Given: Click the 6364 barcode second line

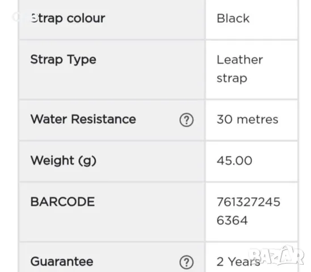Looking at the screenshot, I should (x=232, y=220).
